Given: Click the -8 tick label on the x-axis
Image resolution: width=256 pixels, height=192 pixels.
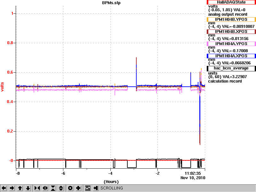Looking at the screenshot, I should coord(18,173).
